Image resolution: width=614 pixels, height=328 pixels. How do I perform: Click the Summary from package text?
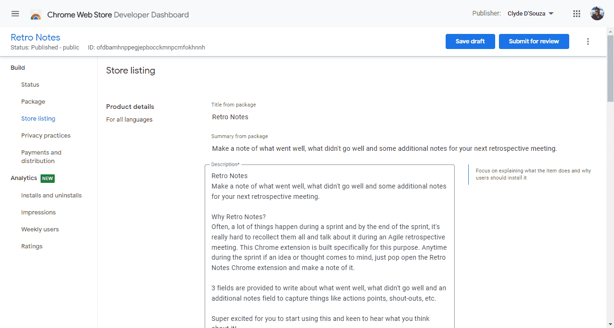(x=384, y=148)
